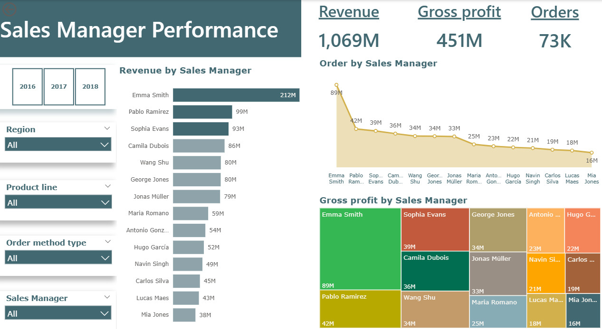Select the 2016 year filter
The image size is (602, 329).
pyautogui.click(x=28, y=87)
